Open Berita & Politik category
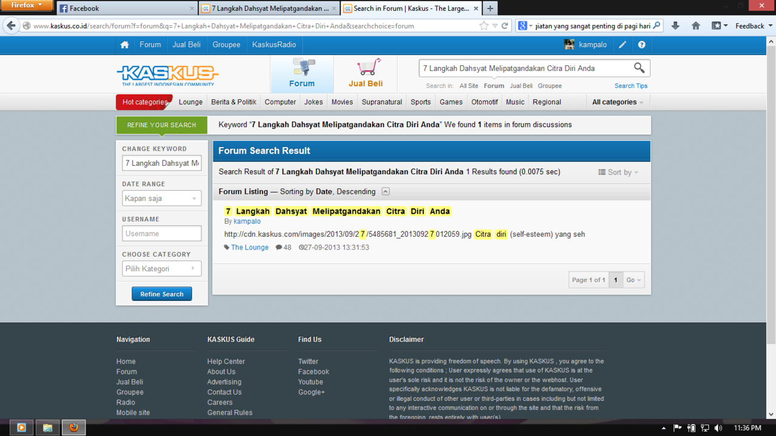The image size is (776, 436). (x=233, y=102)
